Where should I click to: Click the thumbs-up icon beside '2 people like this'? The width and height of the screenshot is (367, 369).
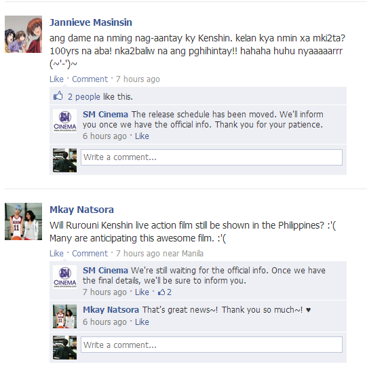coord(58,96)
